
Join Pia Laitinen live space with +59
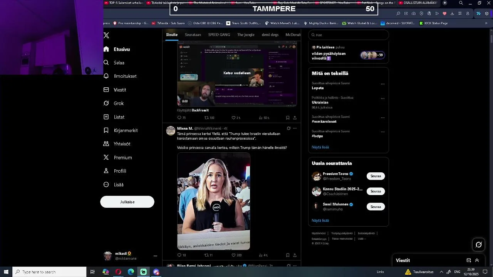point(372,55)
